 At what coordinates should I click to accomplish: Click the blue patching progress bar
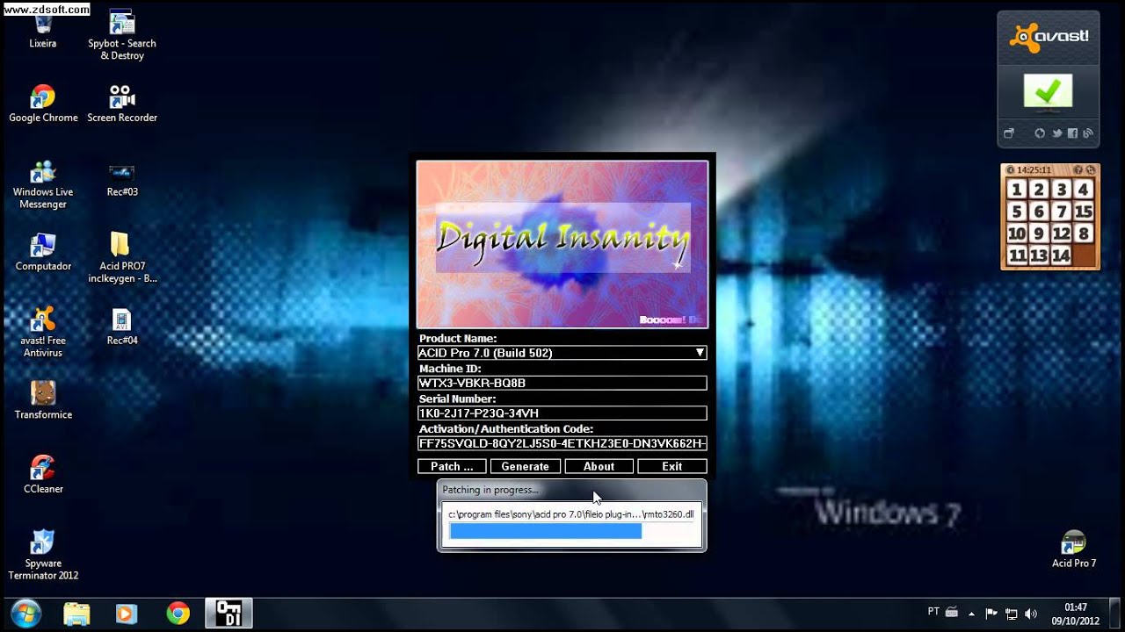click(545, 531)
